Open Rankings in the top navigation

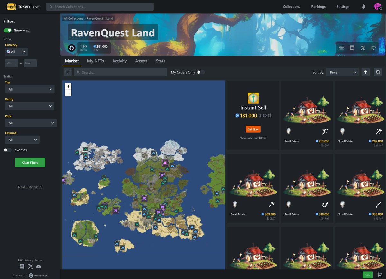318,7
